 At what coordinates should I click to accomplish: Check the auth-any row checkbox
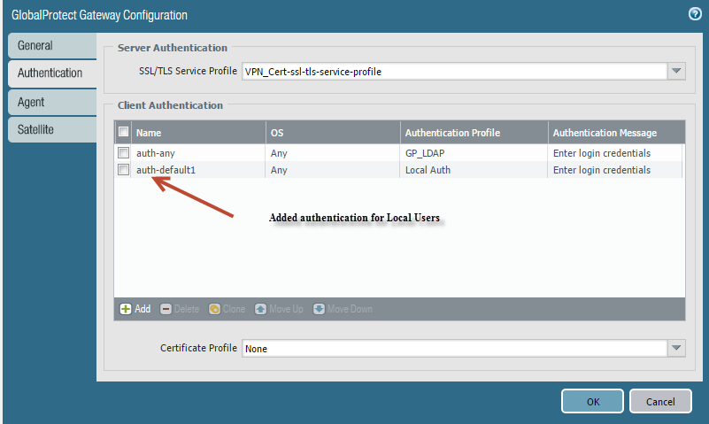(124, 153)
